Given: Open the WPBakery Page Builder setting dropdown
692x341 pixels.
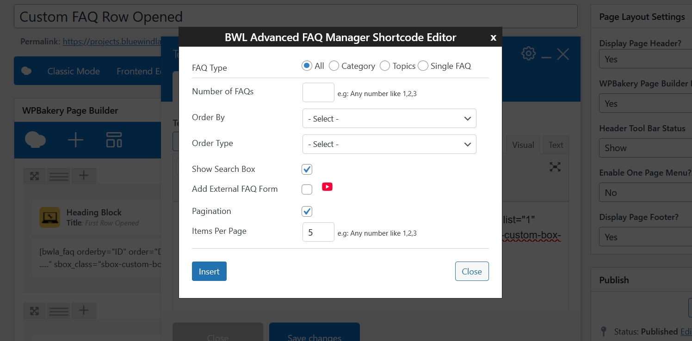Looking at the screenshot, I should 646,104.
